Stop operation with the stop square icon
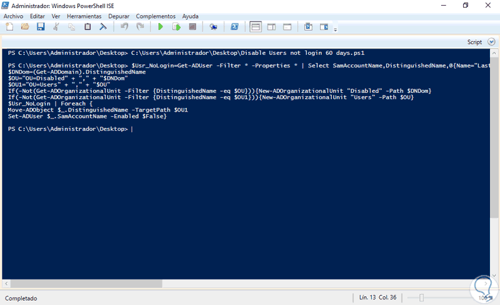The width and height of the screenshot is (500, 305). (192, 27)
